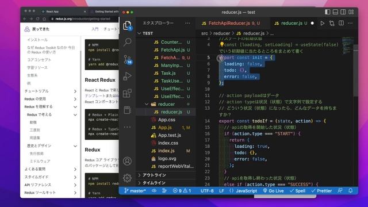368x207 pixels.
Task: Open index.css in the file explorer
Action: click(x=168, y=143)
